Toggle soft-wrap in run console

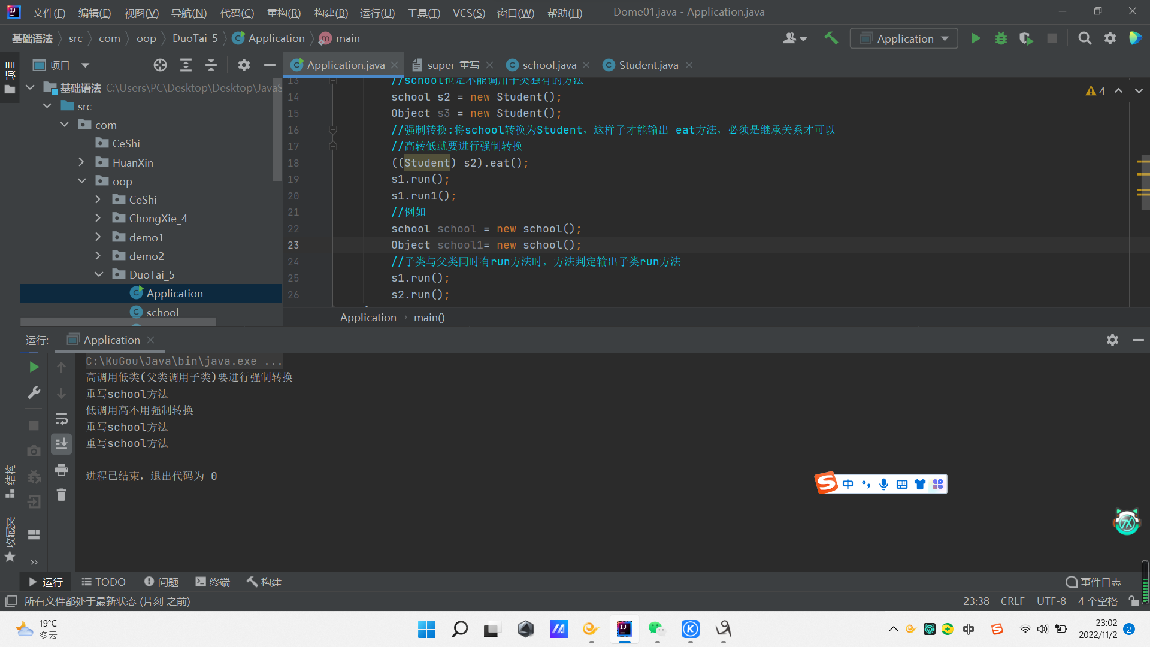[61, 419]
